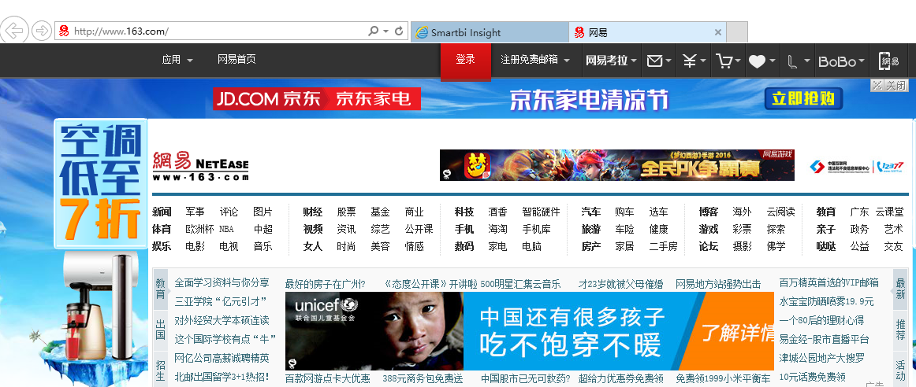Click the 云课堂 link

[890, 212]
